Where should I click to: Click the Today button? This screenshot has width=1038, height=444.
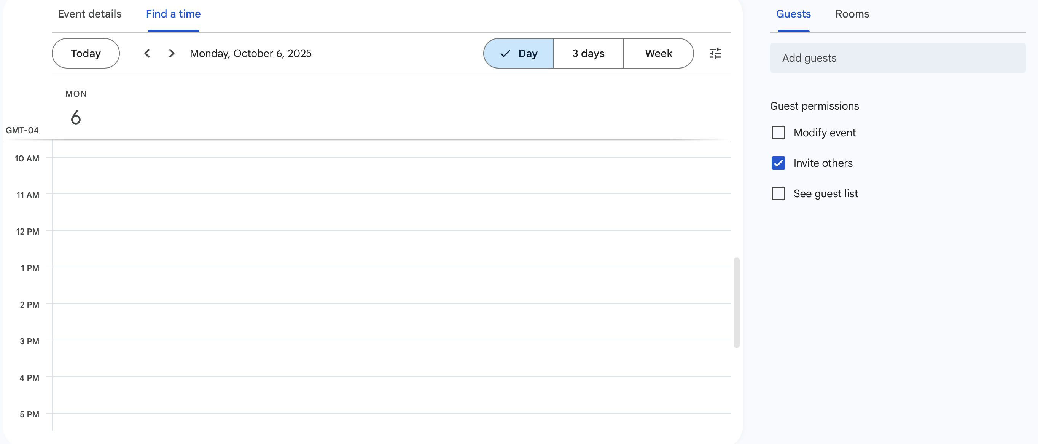pyautogui.click(x=86, y=53)
